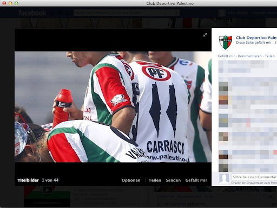
Task: Click the dimmed Facebook search field
Action: click(x=126, y=13)
